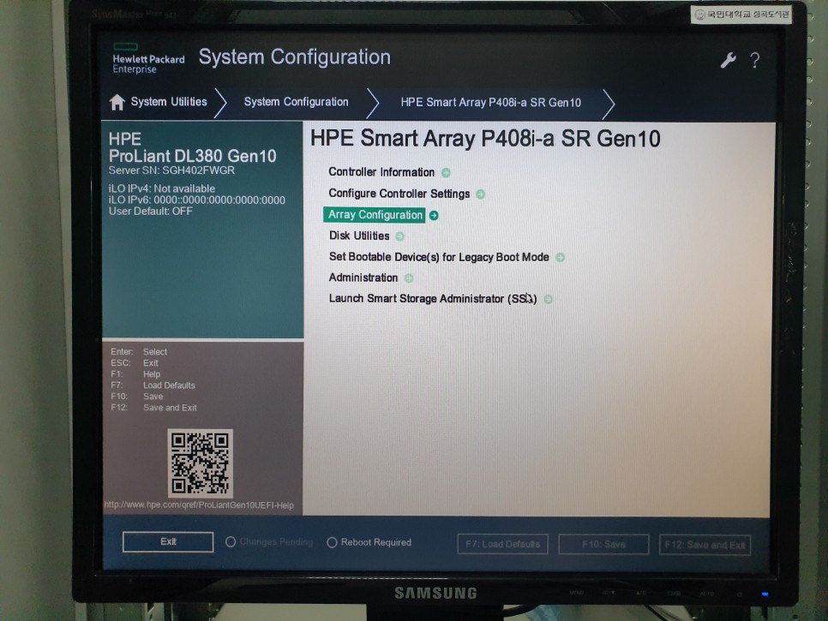Click the Enter: Select help line

[x=139, y=352]
